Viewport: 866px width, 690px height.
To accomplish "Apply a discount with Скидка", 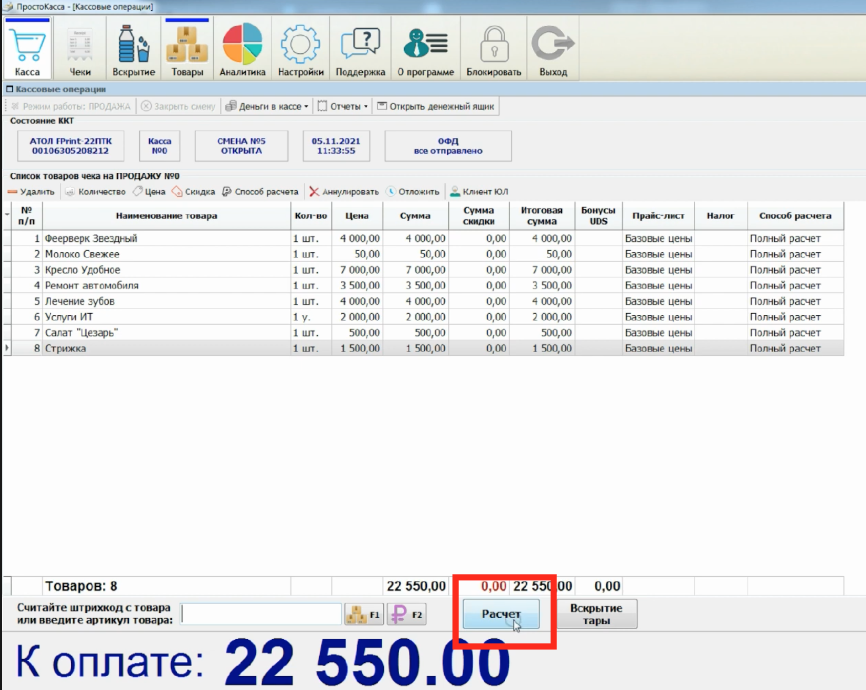I will pyautogui.click(x=193, y=192).
